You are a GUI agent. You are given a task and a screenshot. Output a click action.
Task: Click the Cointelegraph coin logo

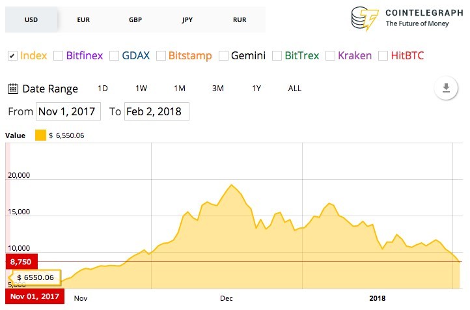(365, 19)
